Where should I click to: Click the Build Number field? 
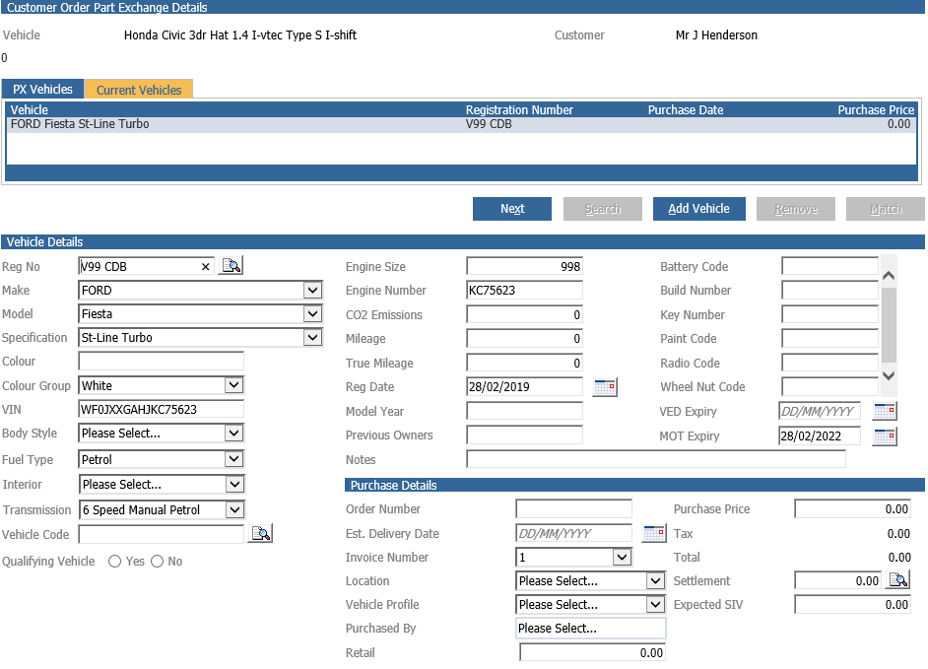(829, 290)
